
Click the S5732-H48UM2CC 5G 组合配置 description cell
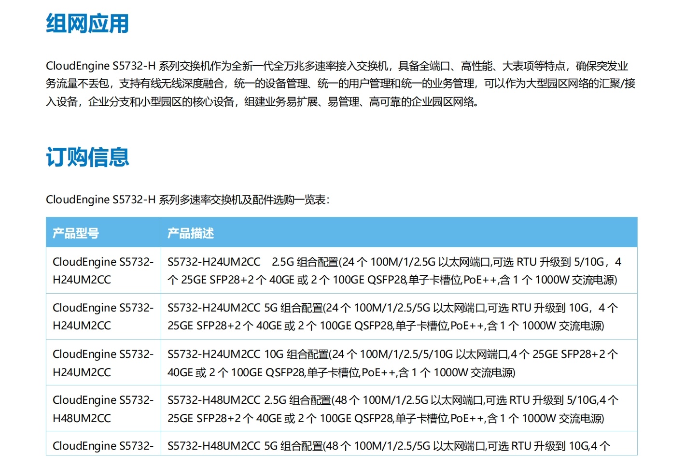[389, 446]
